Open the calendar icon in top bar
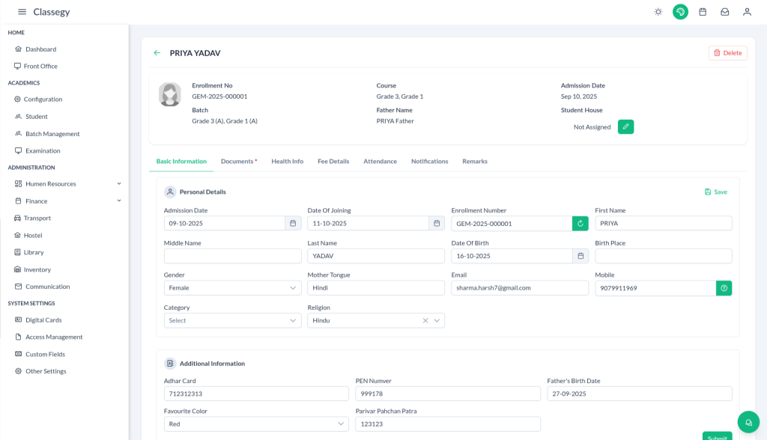The image size is (767, 440). click(x=703, y=12)
